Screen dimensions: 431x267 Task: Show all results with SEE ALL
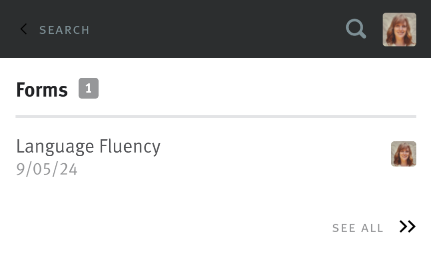[358, 228]
